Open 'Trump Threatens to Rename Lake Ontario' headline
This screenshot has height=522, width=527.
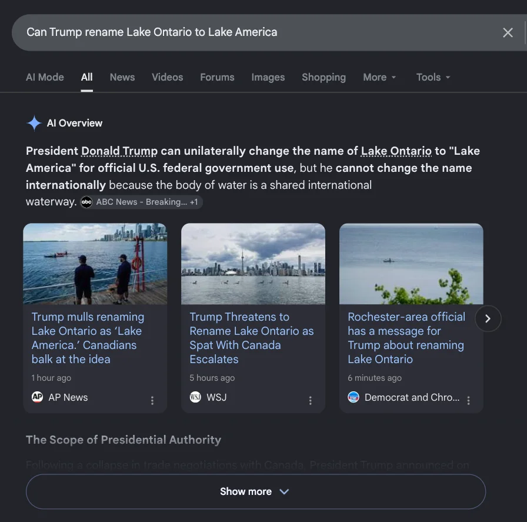251,338
